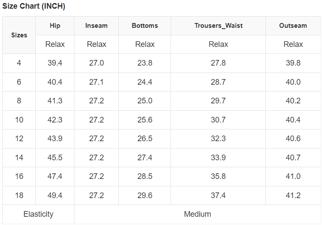Select the Trousers_Waist column header
The width and height of the screenshot is (322, 225).
[x=218, y=26]
